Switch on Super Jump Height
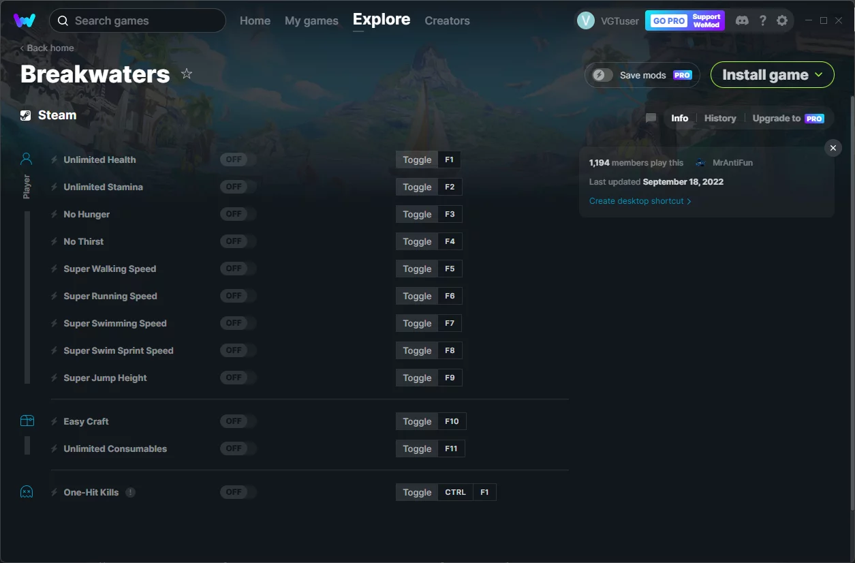This screenshot has width=855, height=563. 238,378
